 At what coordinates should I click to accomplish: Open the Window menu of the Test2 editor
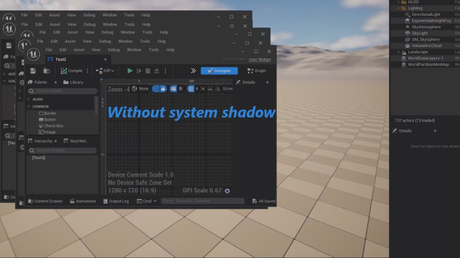pyautogui.click(x=134, y=49)
